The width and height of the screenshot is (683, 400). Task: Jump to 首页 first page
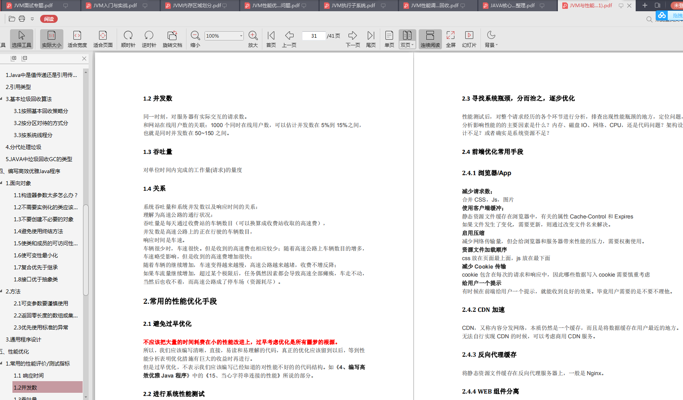(x=271, y=39)
